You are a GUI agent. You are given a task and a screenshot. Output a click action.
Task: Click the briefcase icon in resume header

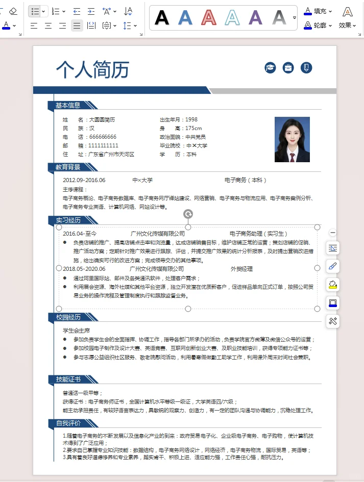288,68
